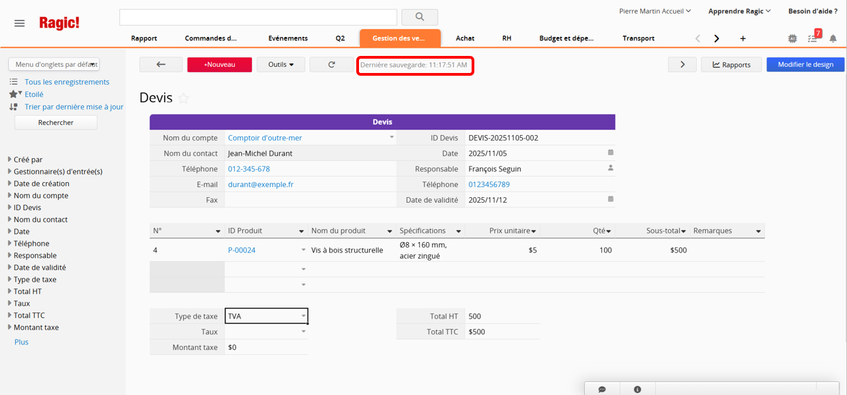Add a new tab with plus icon
This screenshot has width=847, height=395.
743,38
